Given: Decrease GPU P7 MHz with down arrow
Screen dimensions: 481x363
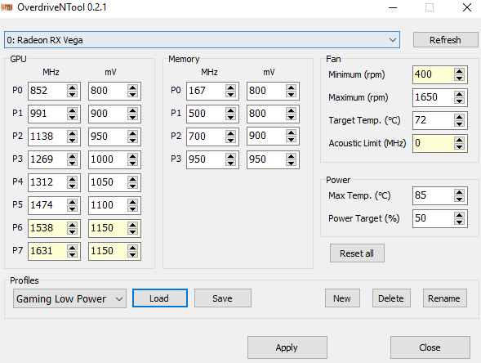Looking at the screenshot, I should (73, 255).
